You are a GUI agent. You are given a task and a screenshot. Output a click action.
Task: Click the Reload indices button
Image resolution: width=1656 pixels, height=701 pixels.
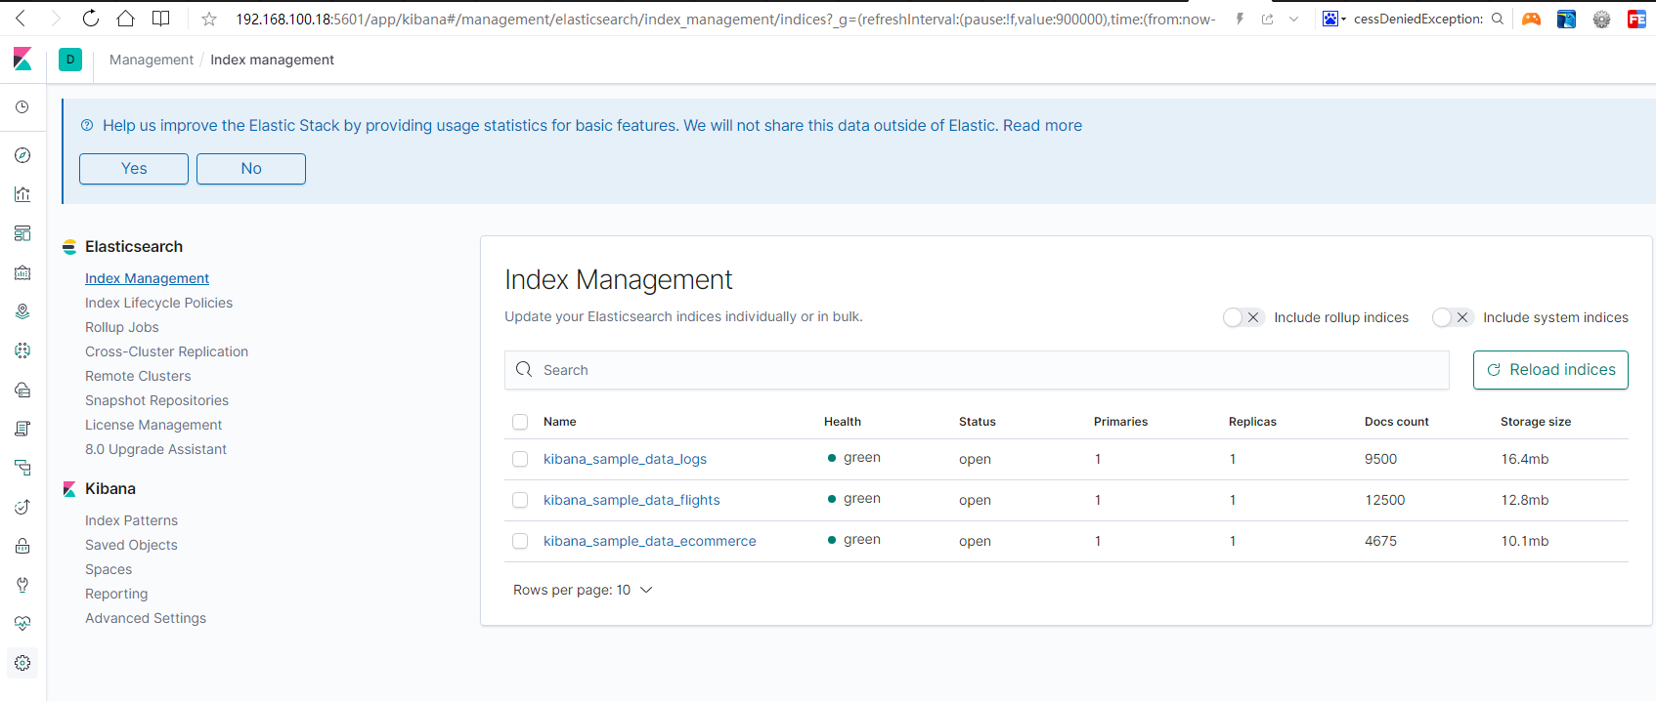pyautogui.click(x=1550, y=370)
